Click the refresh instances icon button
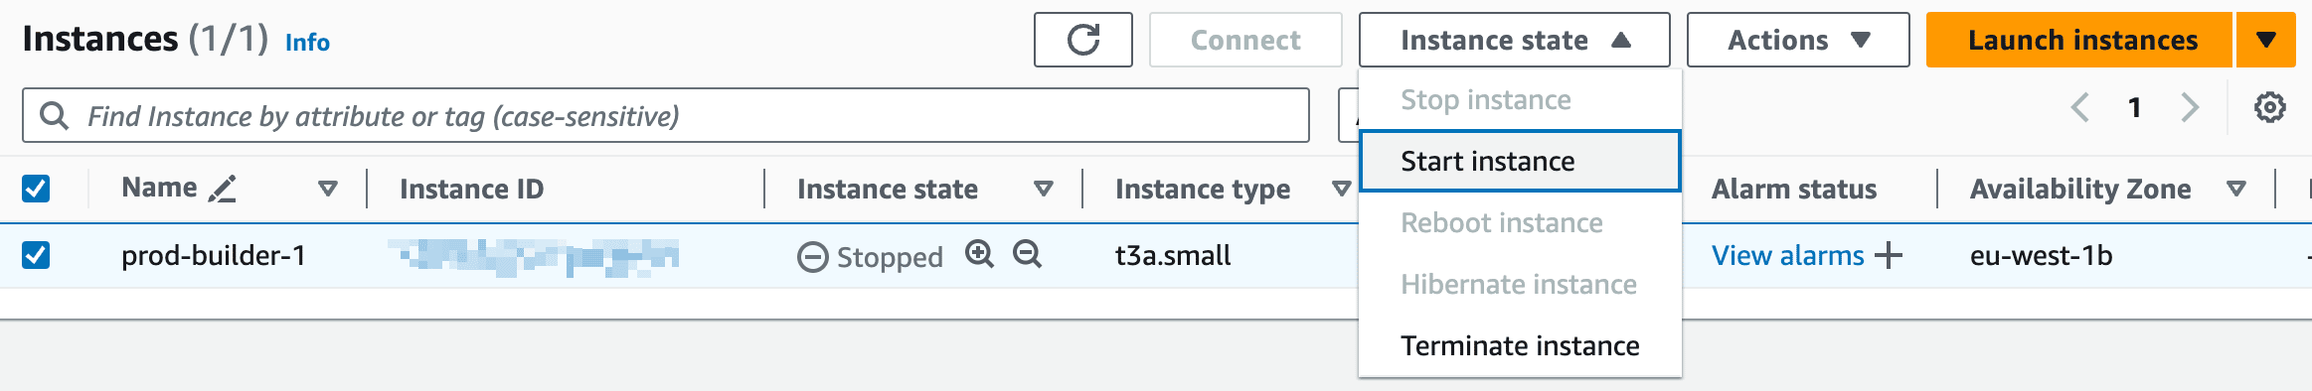Image resolution: width=2312 pixels, height=391 pixels. tap(1082, 40)
